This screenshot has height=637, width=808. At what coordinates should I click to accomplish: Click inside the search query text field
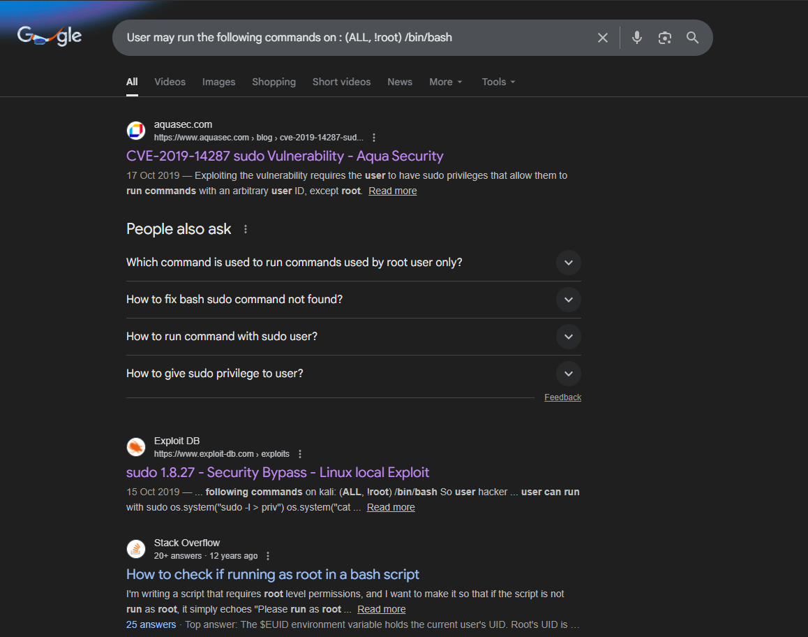click(x=349, y=38)
